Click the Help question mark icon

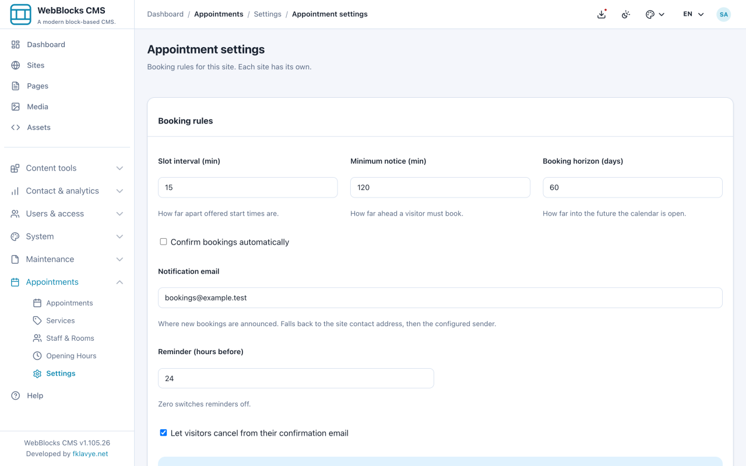point(16,396)
